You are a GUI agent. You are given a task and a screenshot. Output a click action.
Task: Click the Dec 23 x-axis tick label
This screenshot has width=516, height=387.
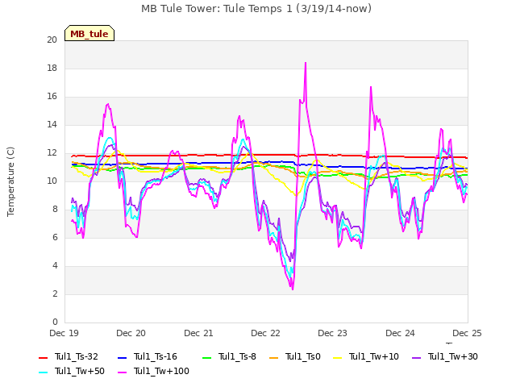point(332,333)
